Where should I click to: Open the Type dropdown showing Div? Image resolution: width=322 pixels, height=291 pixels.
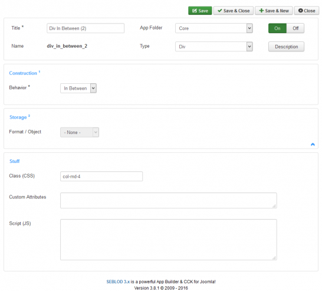click(213, 47)
